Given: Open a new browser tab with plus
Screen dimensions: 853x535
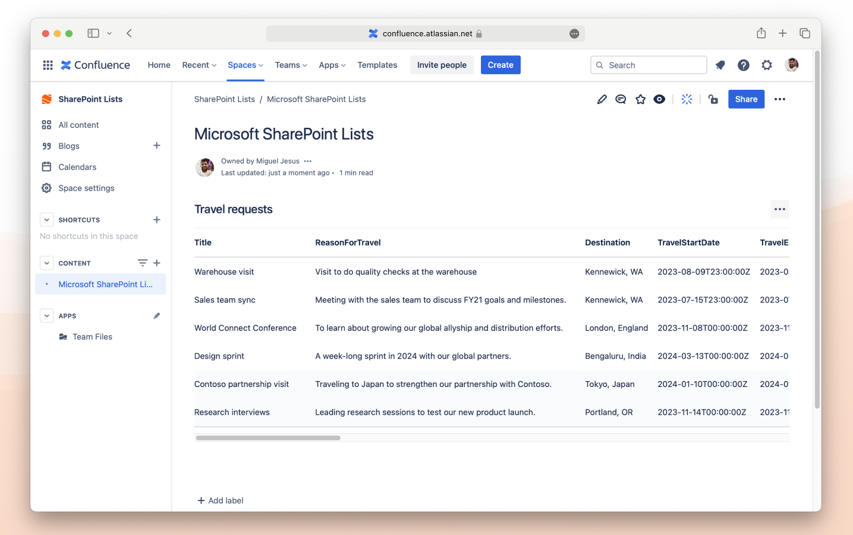Looking at the screenshot, I should tap(783, 33).
